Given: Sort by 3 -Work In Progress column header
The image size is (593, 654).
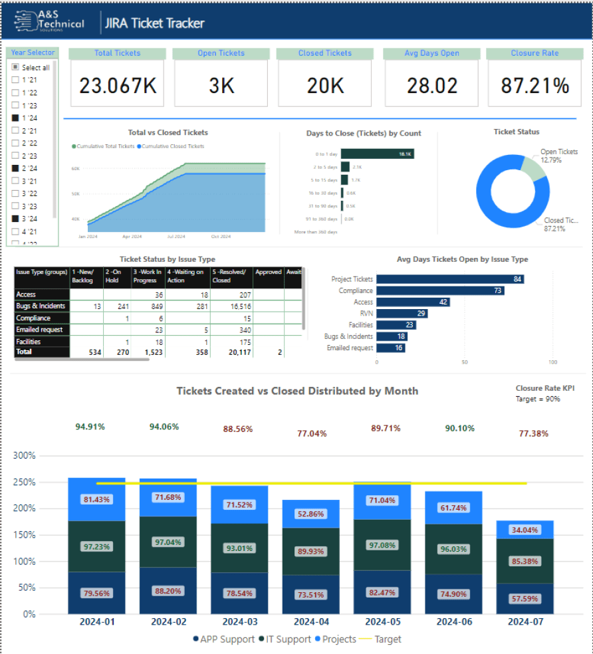Looking at the screenshot, I should [148, 276].
